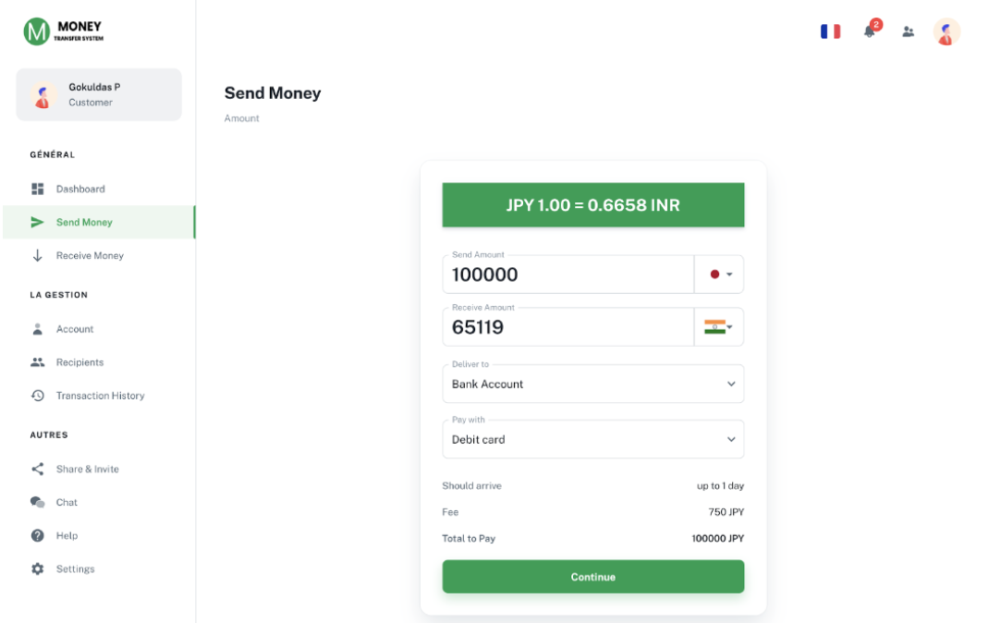Select Recipients in the sidebar
Viewport: 989px width, 623px height.
coord(79,362)
